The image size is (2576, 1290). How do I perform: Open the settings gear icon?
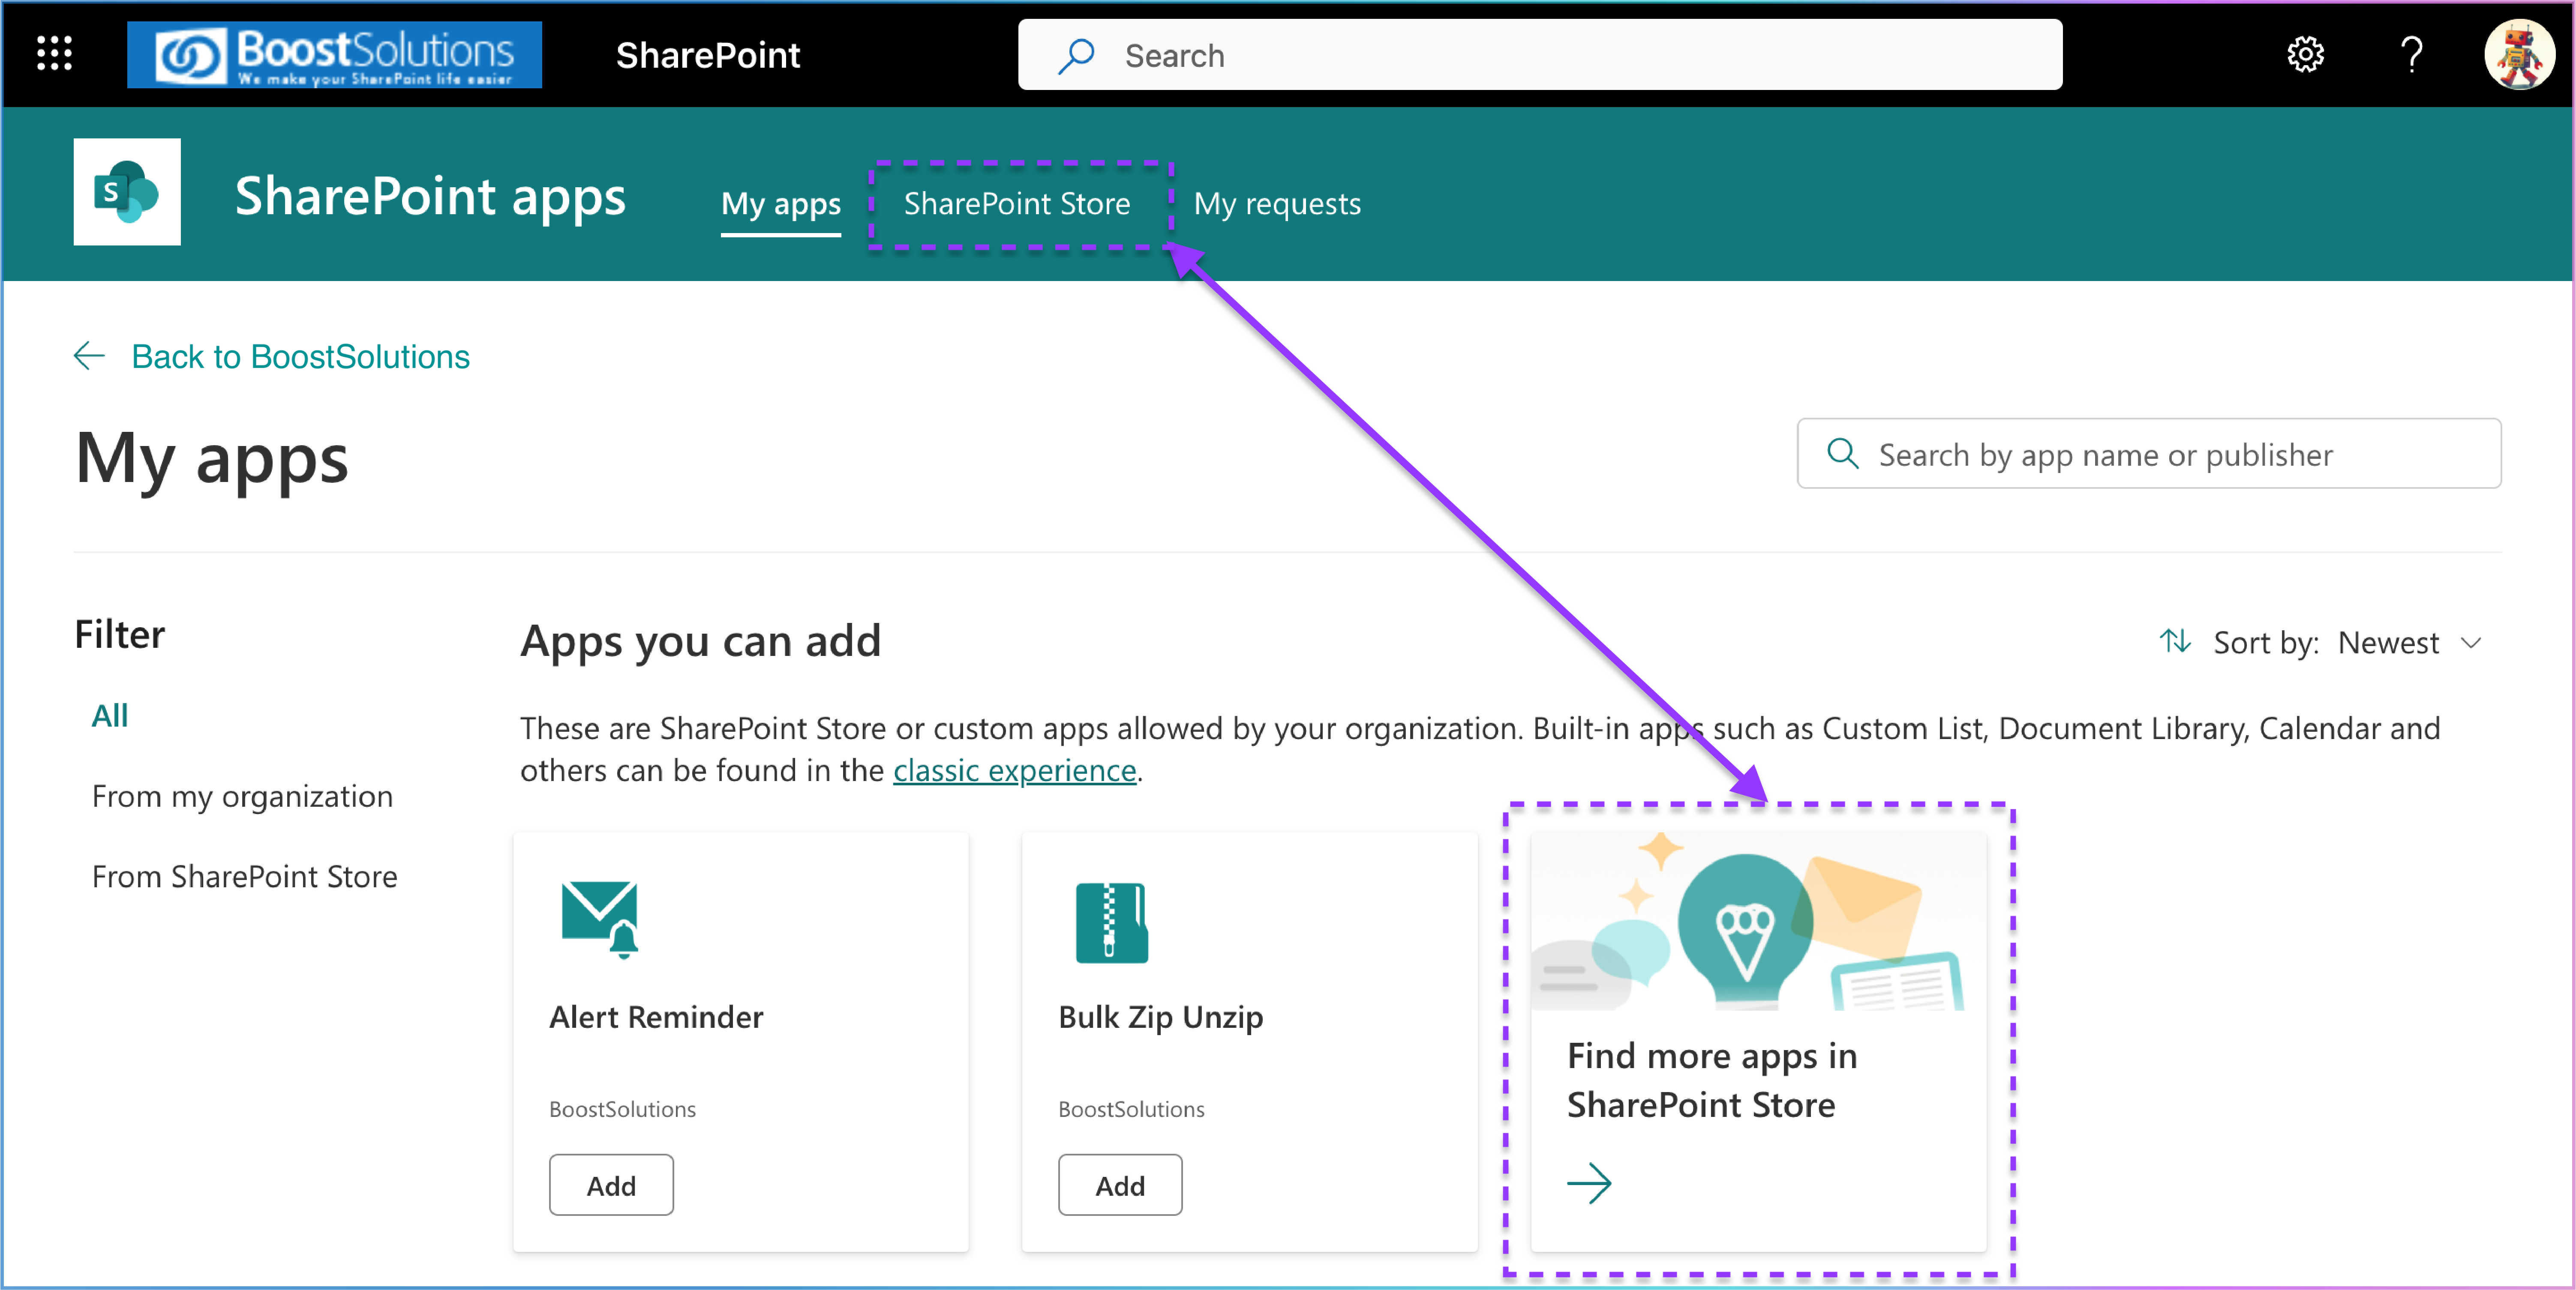pos(2305,54)
